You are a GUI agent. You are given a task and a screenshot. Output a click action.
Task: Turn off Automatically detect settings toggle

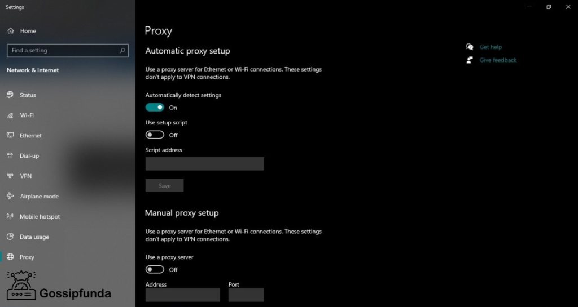155,108
